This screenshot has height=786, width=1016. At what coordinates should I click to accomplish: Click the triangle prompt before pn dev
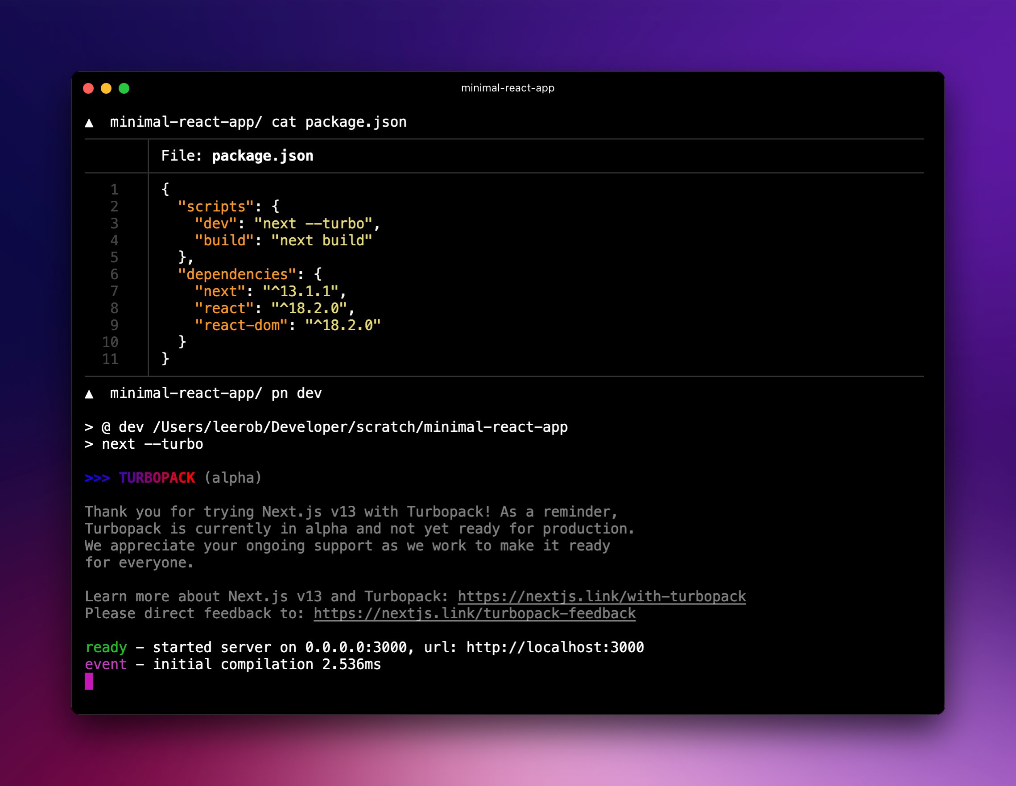(x=89, y=394)
